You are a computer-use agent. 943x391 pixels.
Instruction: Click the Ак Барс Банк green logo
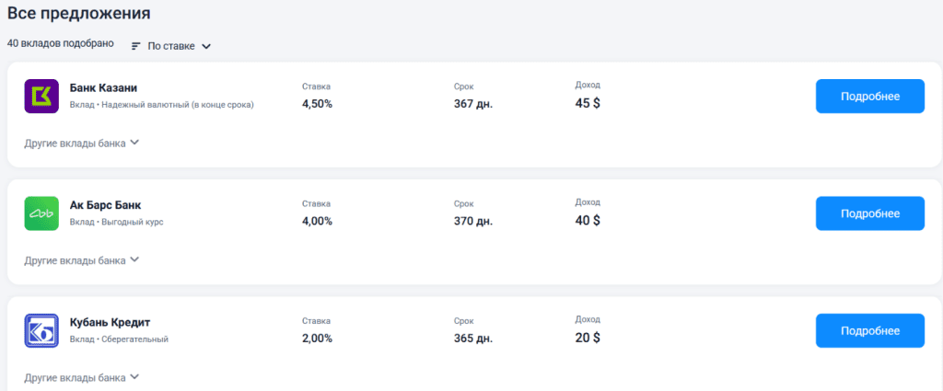pos(41,213)
